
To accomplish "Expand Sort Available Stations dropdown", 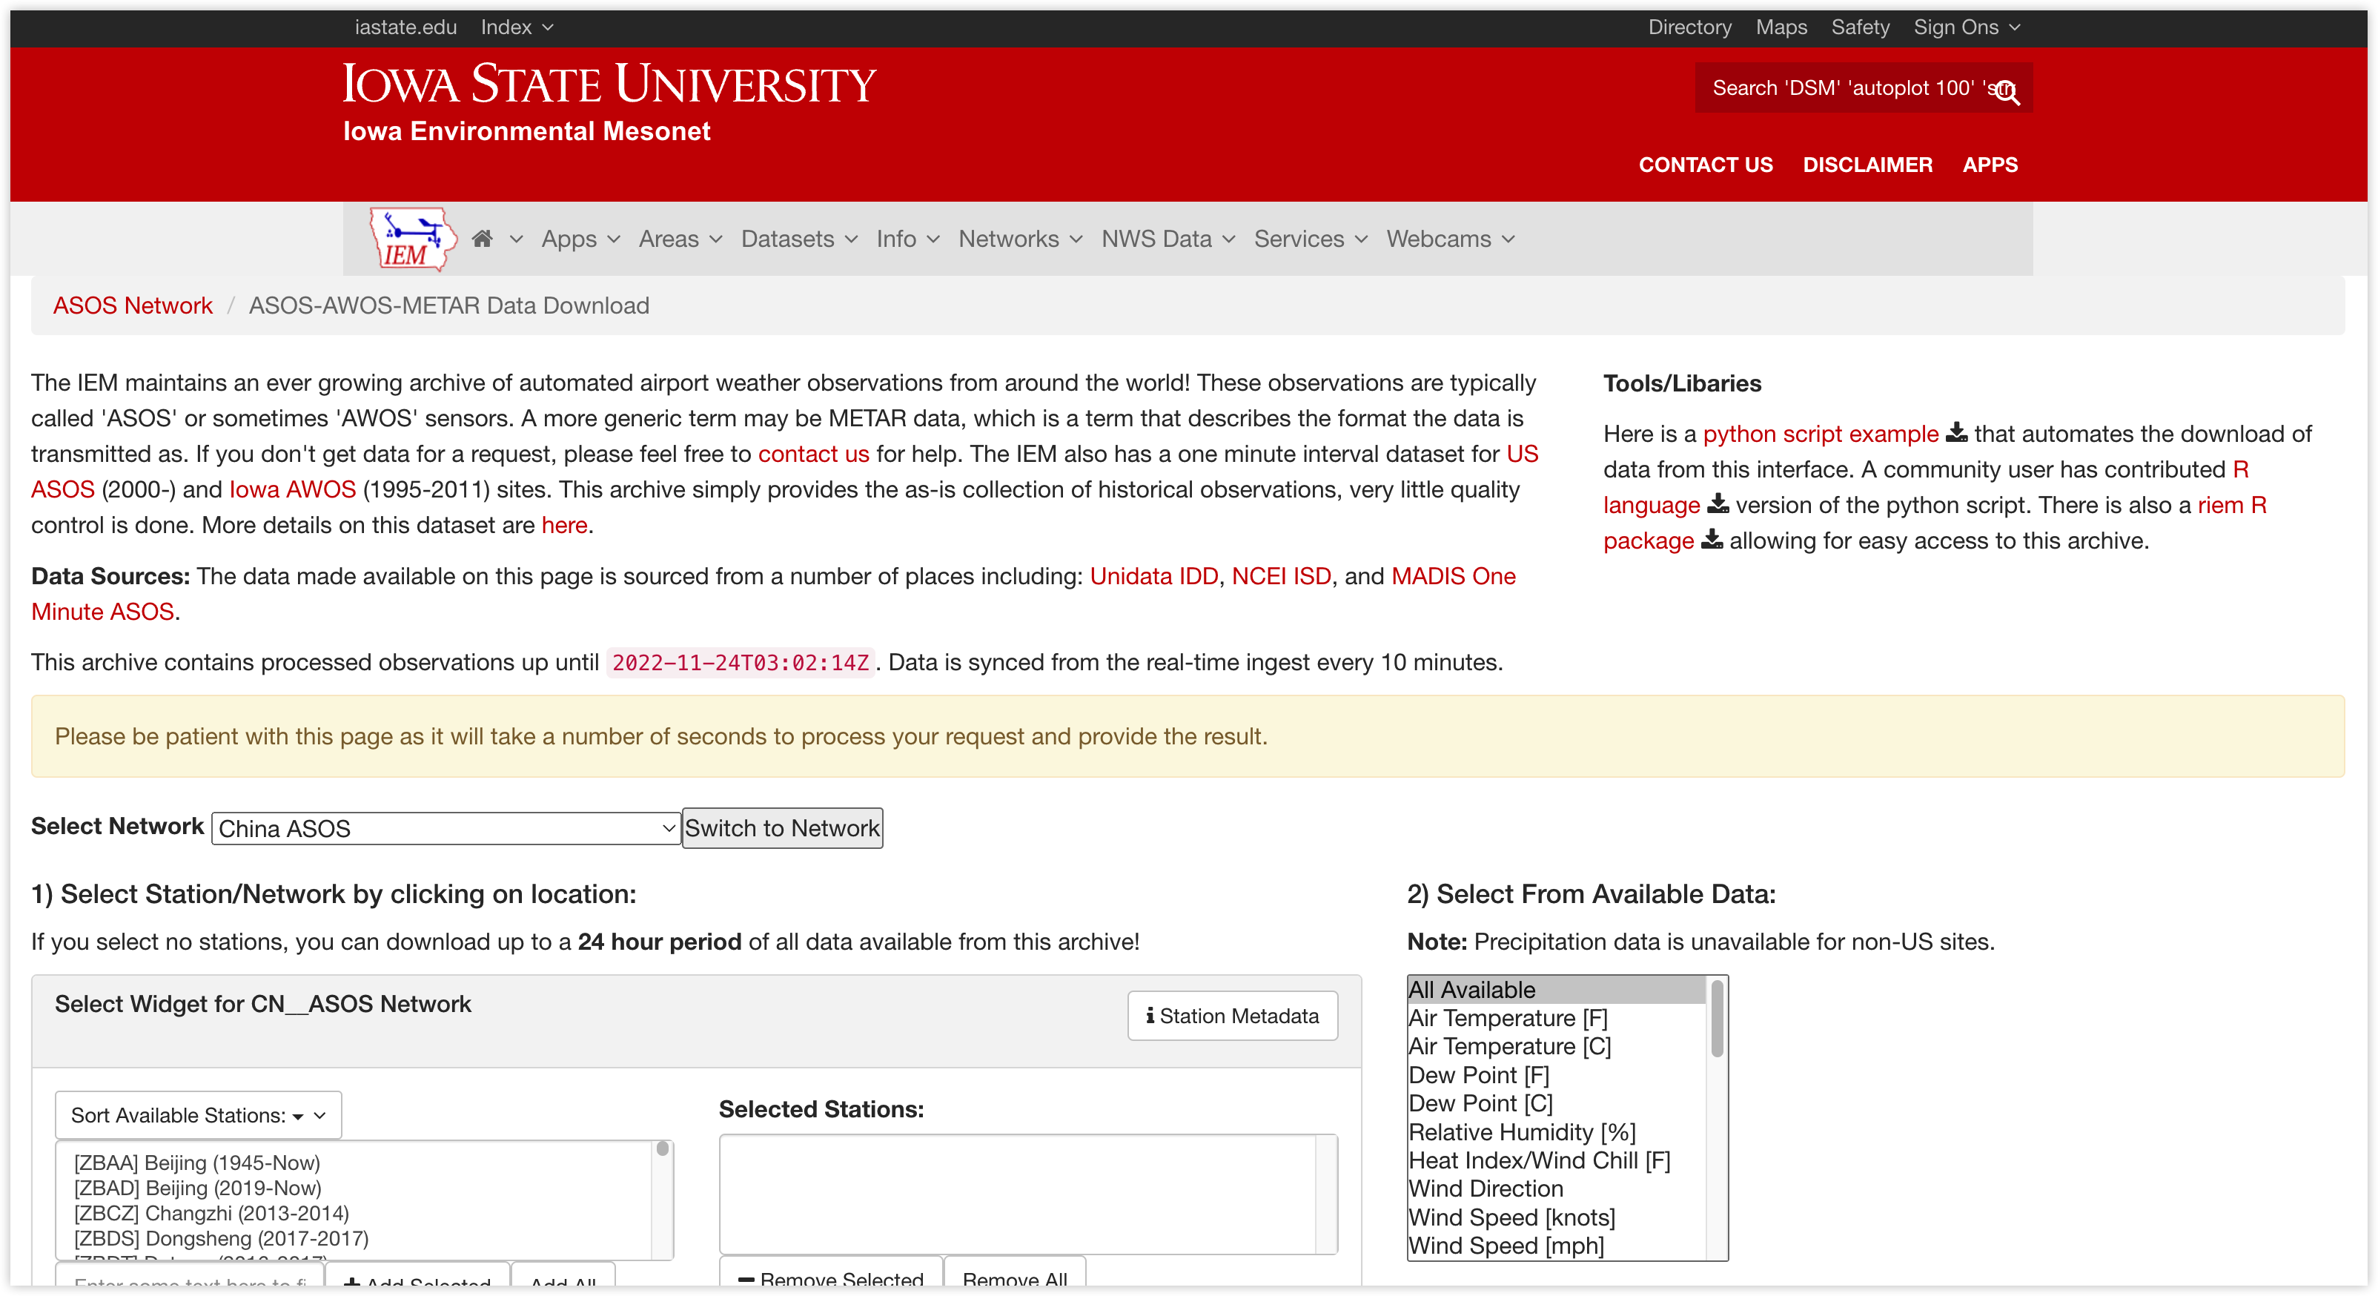I will (198, 1115).
